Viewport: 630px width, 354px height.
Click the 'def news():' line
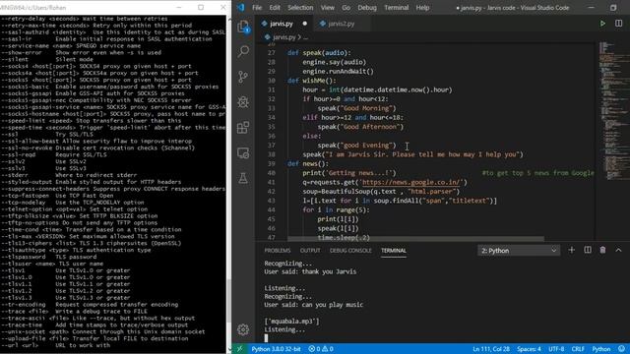[x=308, y=164]
